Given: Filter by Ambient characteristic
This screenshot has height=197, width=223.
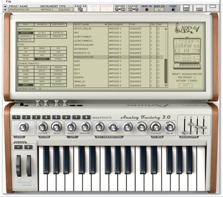Looking at the screenshot, I should [58, 67].
